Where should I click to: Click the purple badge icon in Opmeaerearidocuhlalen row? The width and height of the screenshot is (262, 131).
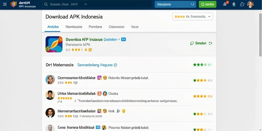99,78
